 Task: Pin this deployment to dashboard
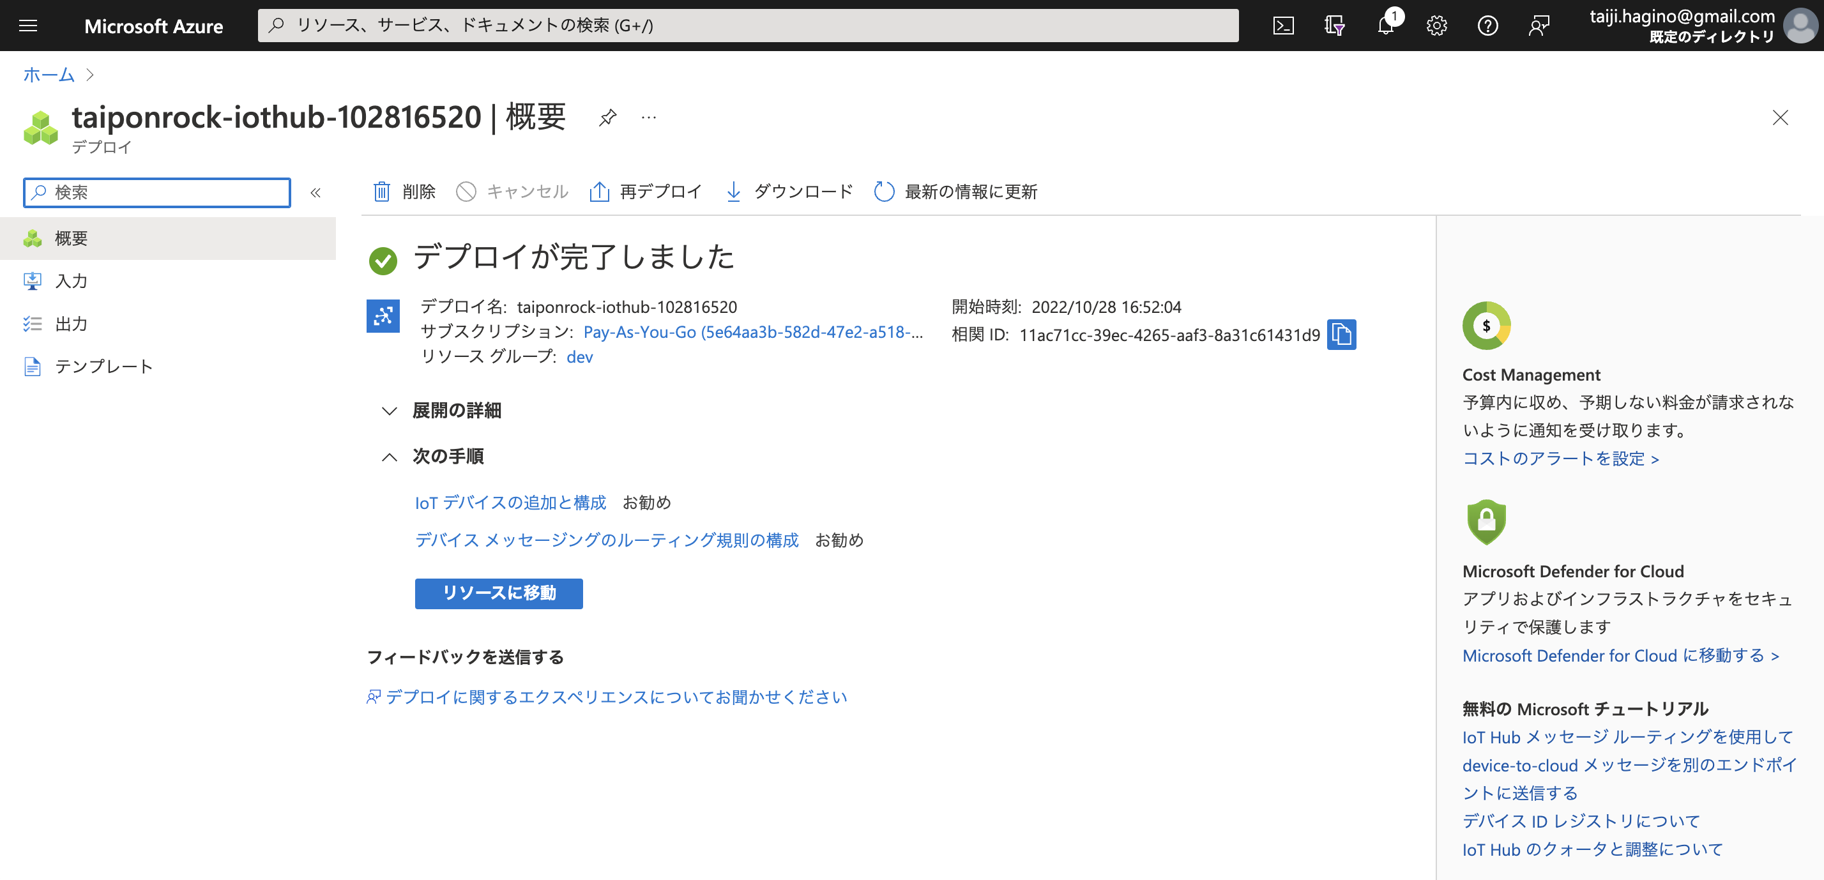(x=607, y=118)
